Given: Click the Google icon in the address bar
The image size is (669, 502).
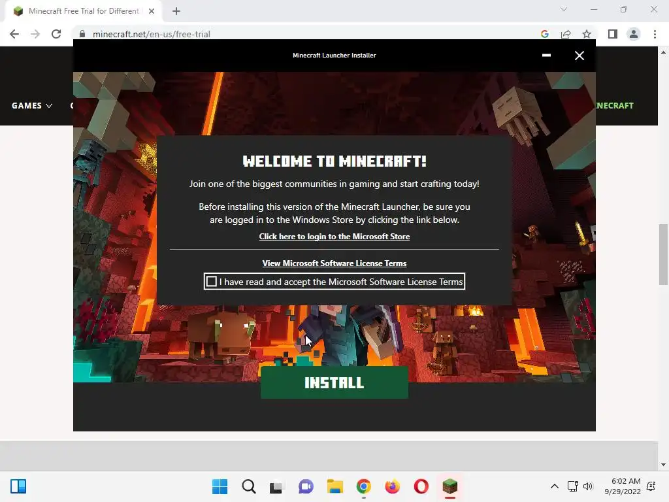Looking at the screenshot, I should click(544, 34).
